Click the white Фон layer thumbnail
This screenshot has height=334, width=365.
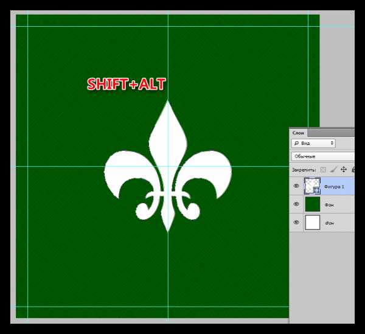[312, 223]
